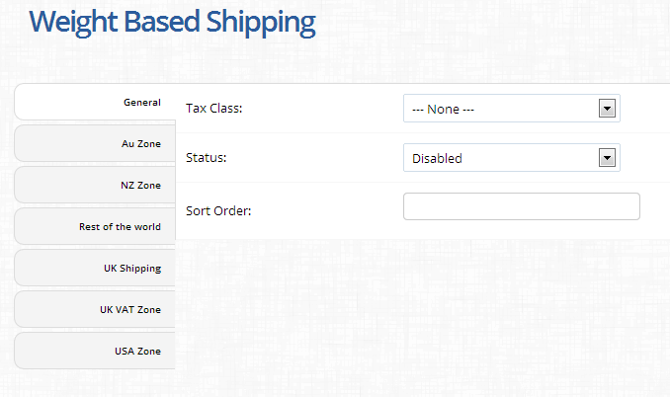
Task: Expand the Status Disabled select box
Action: coord(512,158)
